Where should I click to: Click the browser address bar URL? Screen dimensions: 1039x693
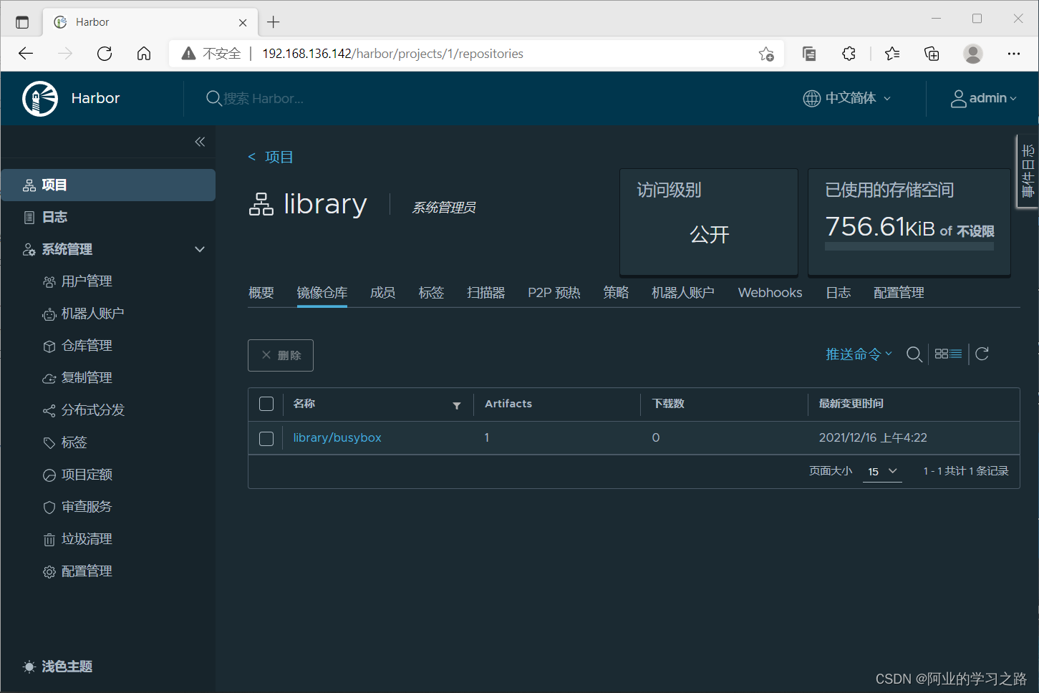pyautogui.click(x=392, y=54)
